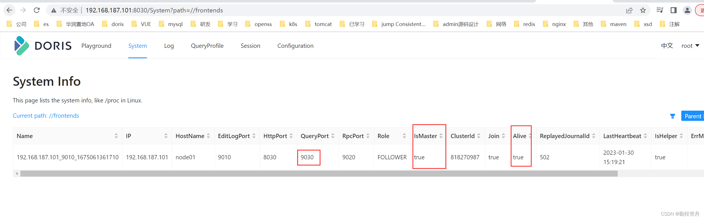The height and width of the screenshot is (219, 704).
Task: Switch language to 中文
Action: pyautogui.click(x=667, y=46)
